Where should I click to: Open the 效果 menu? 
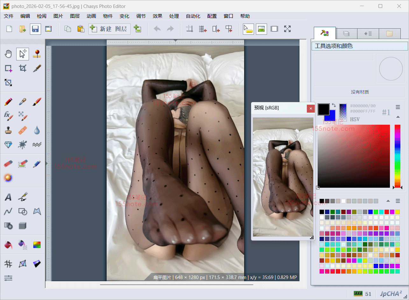tap(157, 16)
